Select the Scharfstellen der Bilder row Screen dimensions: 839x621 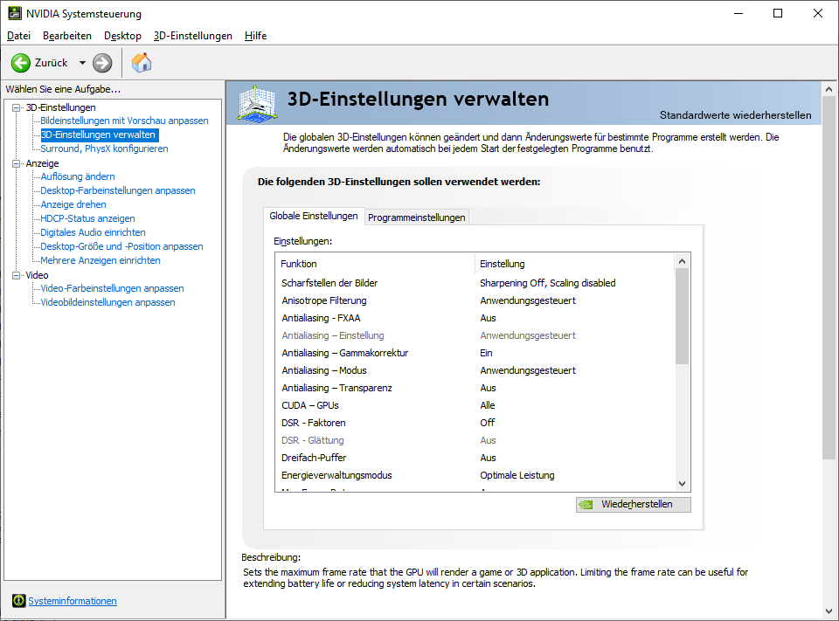pos(475,283)
